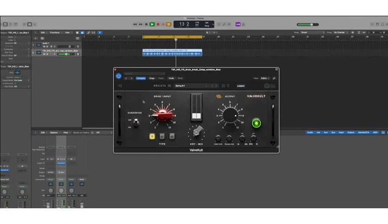Open the Default preset dropdown
This screenshot has width=388, height=224.
pos(191,86)
